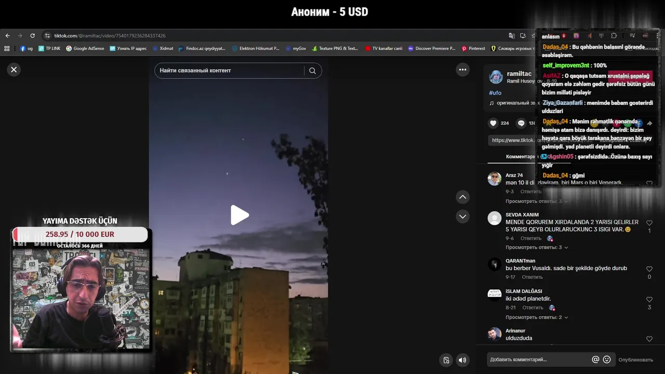Open the myGov bookmark
This screenshot has width=665, height=374.
click(x=296, y=48)
